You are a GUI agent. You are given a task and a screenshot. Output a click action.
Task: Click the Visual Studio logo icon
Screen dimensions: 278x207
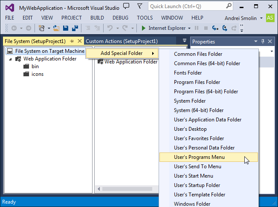coord(10,8)
